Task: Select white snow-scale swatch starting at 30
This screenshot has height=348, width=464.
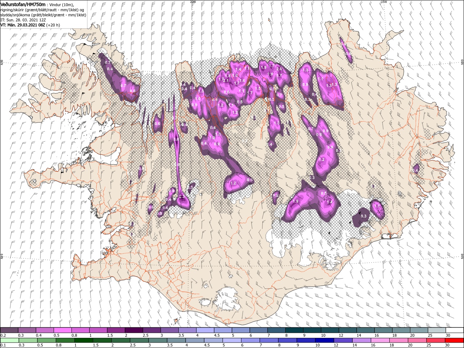Action: coord(454,330)
